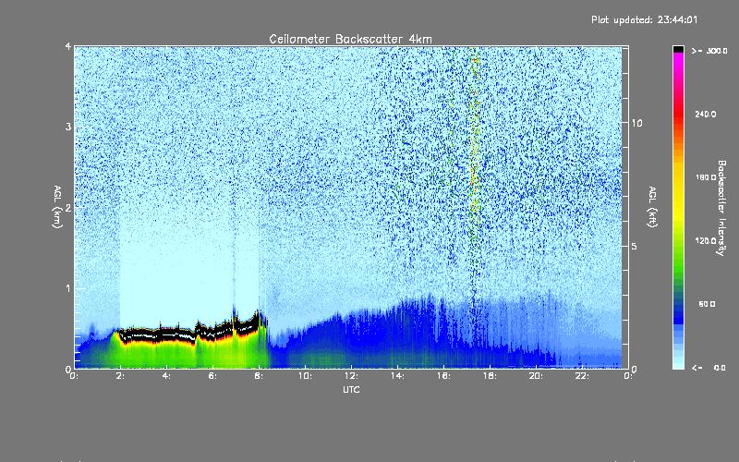Click the 'Plot updated: 23:44:01' timestamp
The width and height of the screenshot is (739, 462).
pos(644,19)
